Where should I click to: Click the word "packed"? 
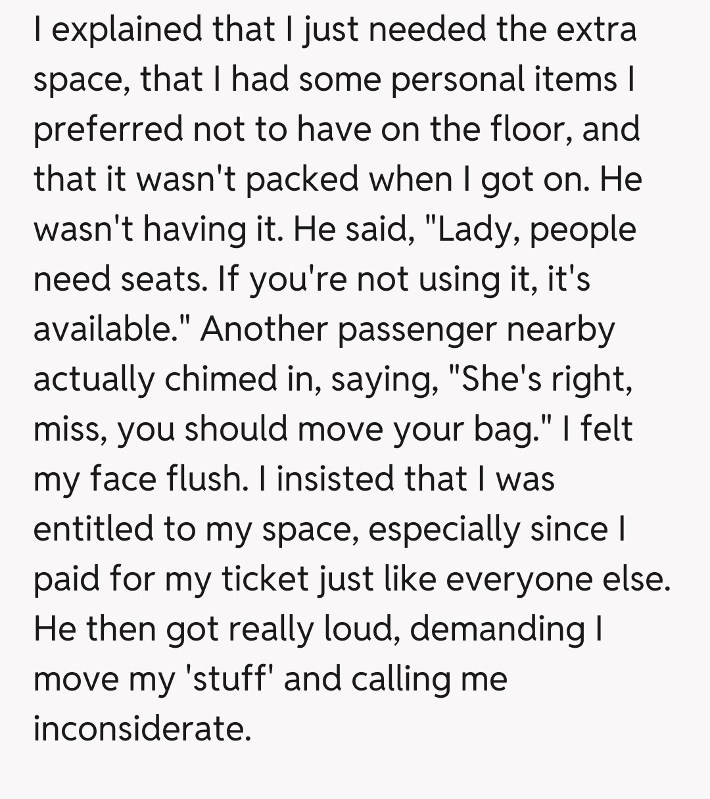click(x=293, y=180)
